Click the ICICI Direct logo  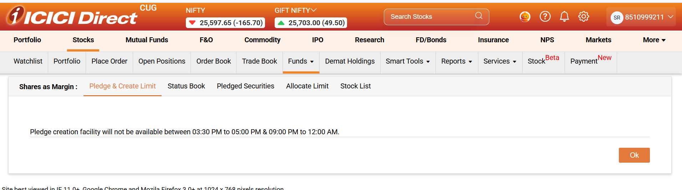[72, 17]
